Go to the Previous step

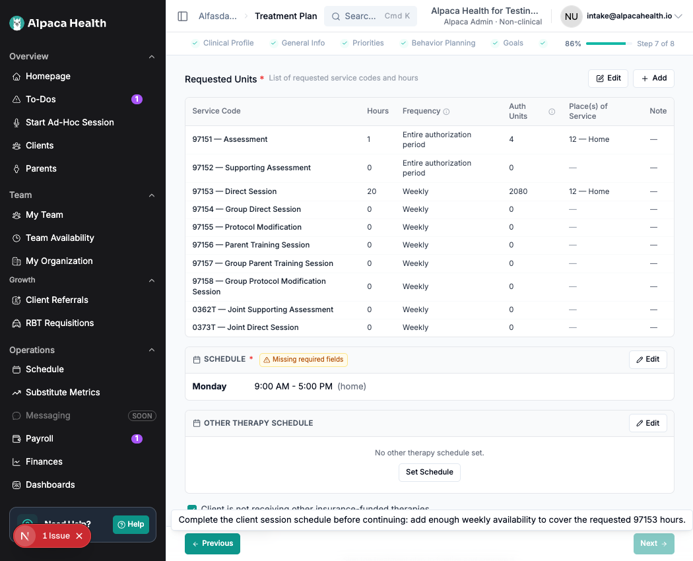click(213, 543)
